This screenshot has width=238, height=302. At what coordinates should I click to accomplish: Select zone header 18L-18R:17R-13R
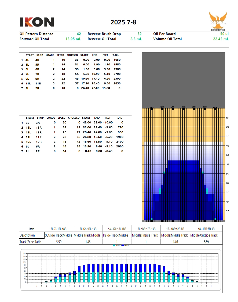[146, 229]
